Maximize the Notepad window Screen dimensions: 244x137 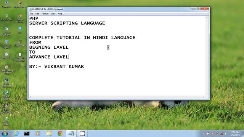[198, 9]
